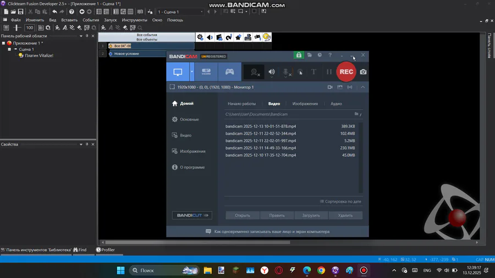495x278 pixels.
Task: Click the Загрузить button
Action: tap(311, 215)
